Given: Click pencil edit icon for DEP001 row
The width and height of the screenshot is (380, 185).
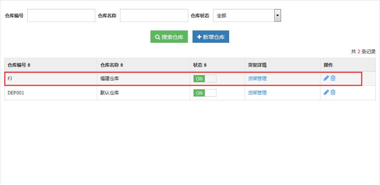Looking at the screenshot, I should pyautogui.click(x=326, y=92).
